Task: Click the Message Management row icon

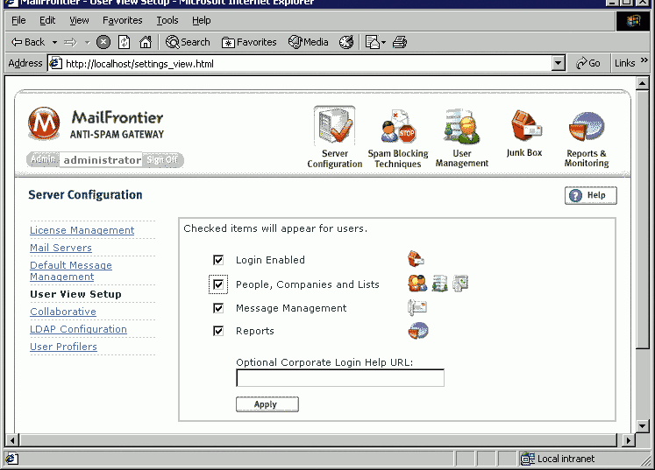Action: coord(416,308)
